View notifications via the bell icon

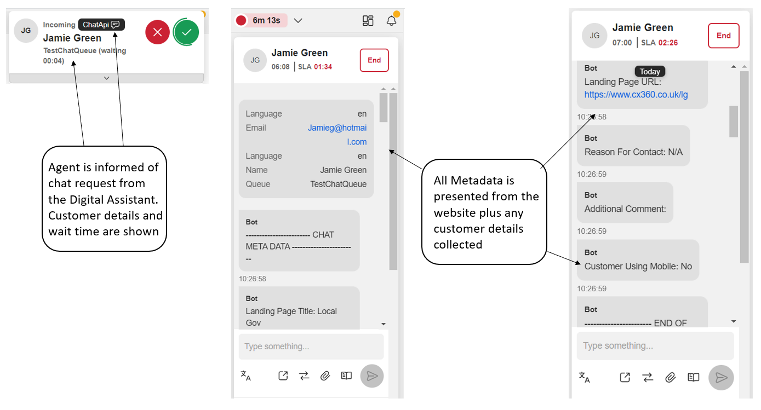click(391, 20)
